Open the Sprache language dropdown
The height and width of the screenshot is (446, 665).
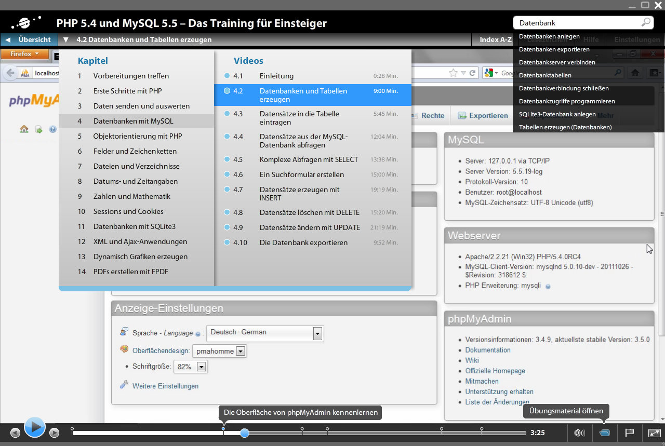(317, 334)
